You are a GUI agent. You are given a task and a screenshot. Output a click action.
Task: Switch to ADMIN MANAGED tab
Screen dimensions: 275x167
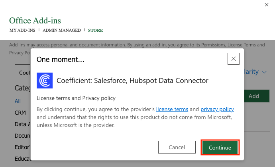pyautogui.click(x=62, y=30)
